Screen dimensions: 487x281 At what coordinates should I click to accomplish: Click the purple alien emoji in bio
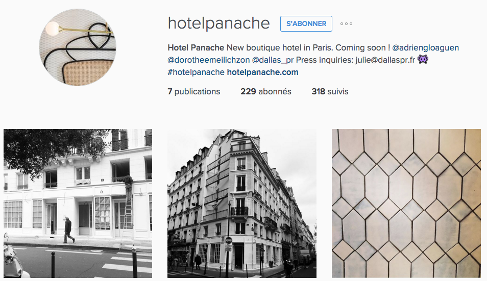pyautogui.click(x=423, y=59)
